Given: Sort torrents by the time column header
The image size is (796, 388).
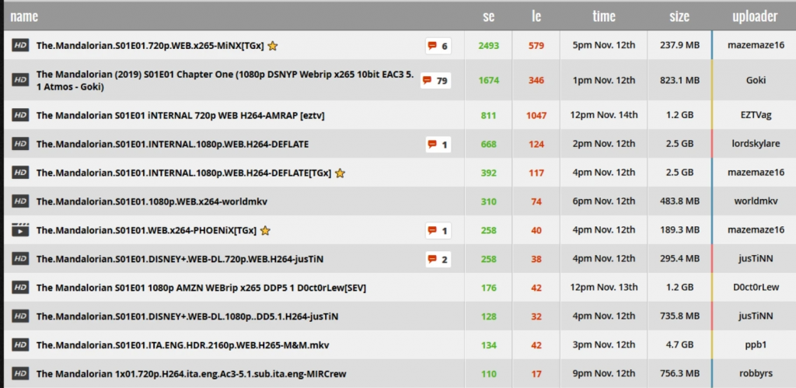Looking at the screenshot, I should (603, 16).
